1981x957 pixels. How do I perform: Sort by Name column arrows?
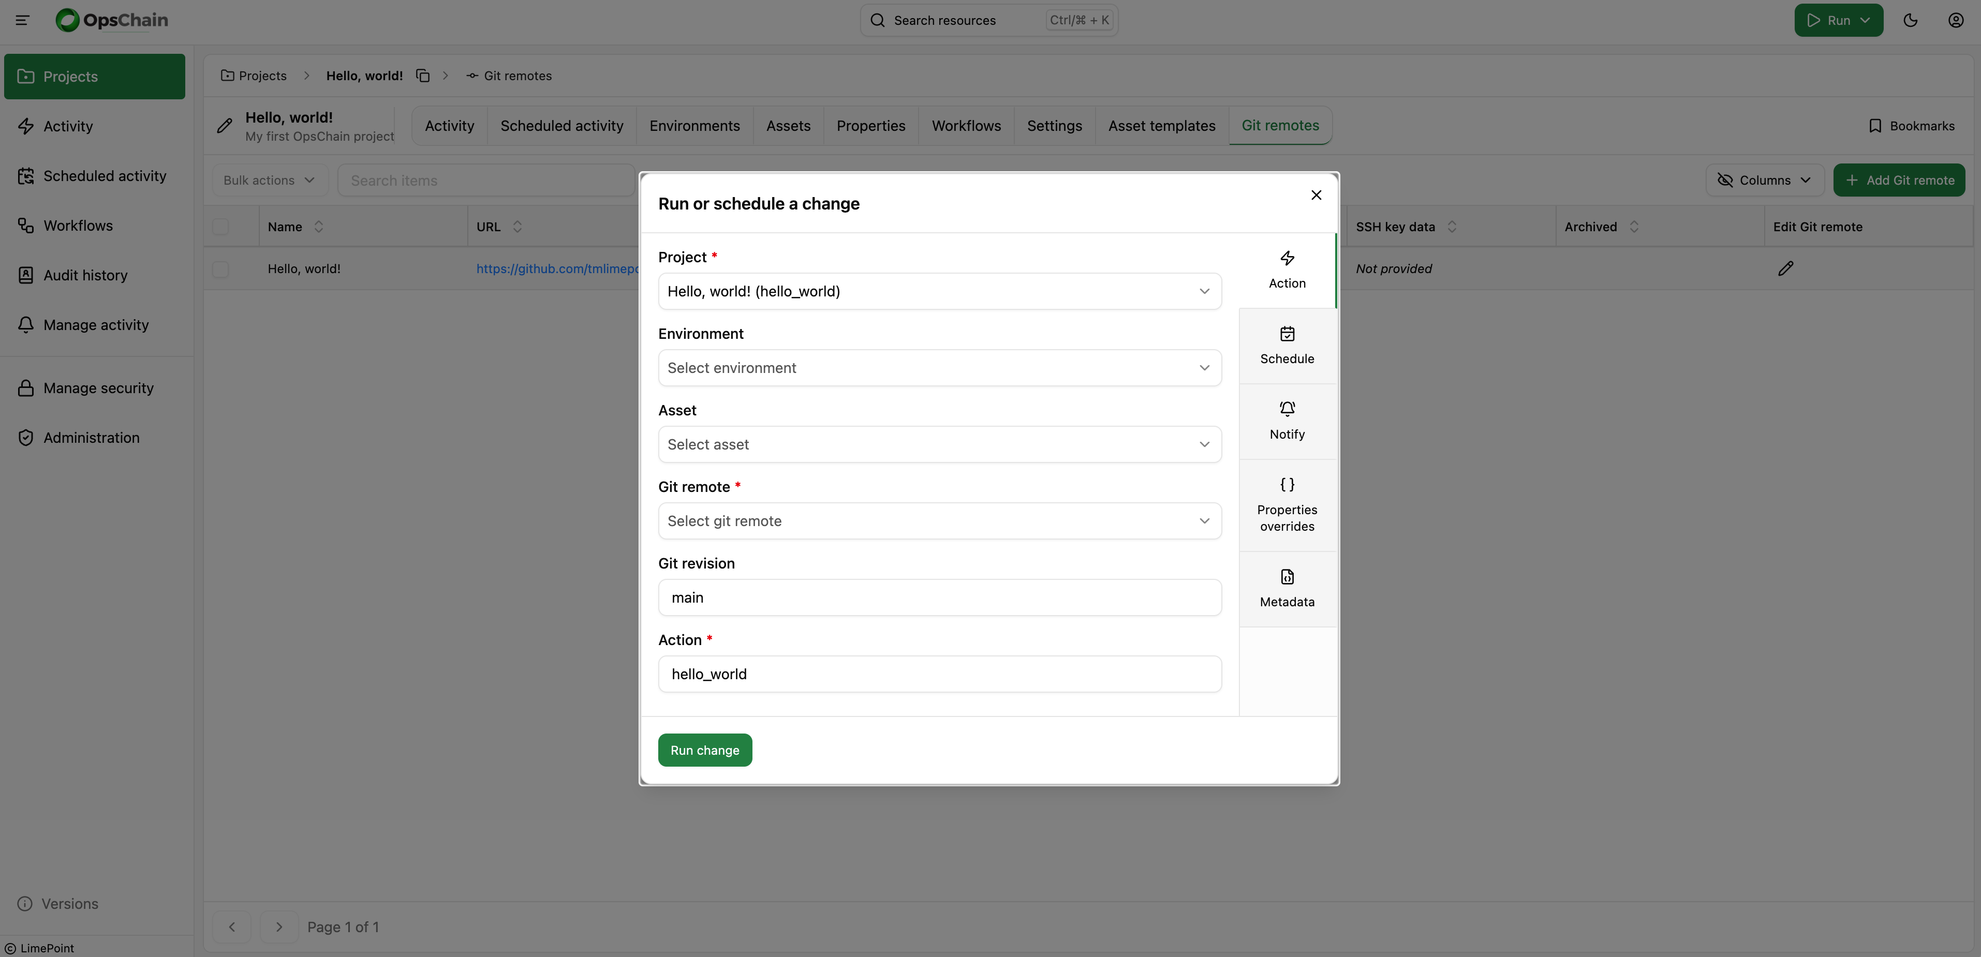(318, 227)
